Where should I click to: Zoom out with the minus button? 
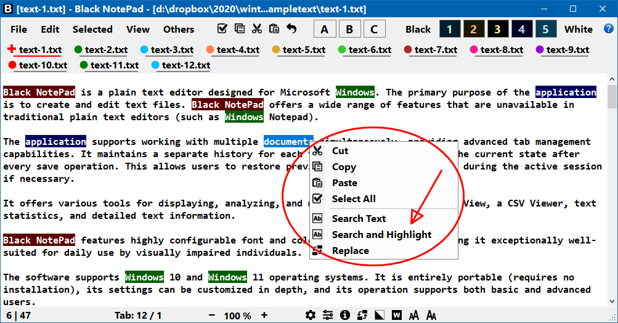[212, 315]
